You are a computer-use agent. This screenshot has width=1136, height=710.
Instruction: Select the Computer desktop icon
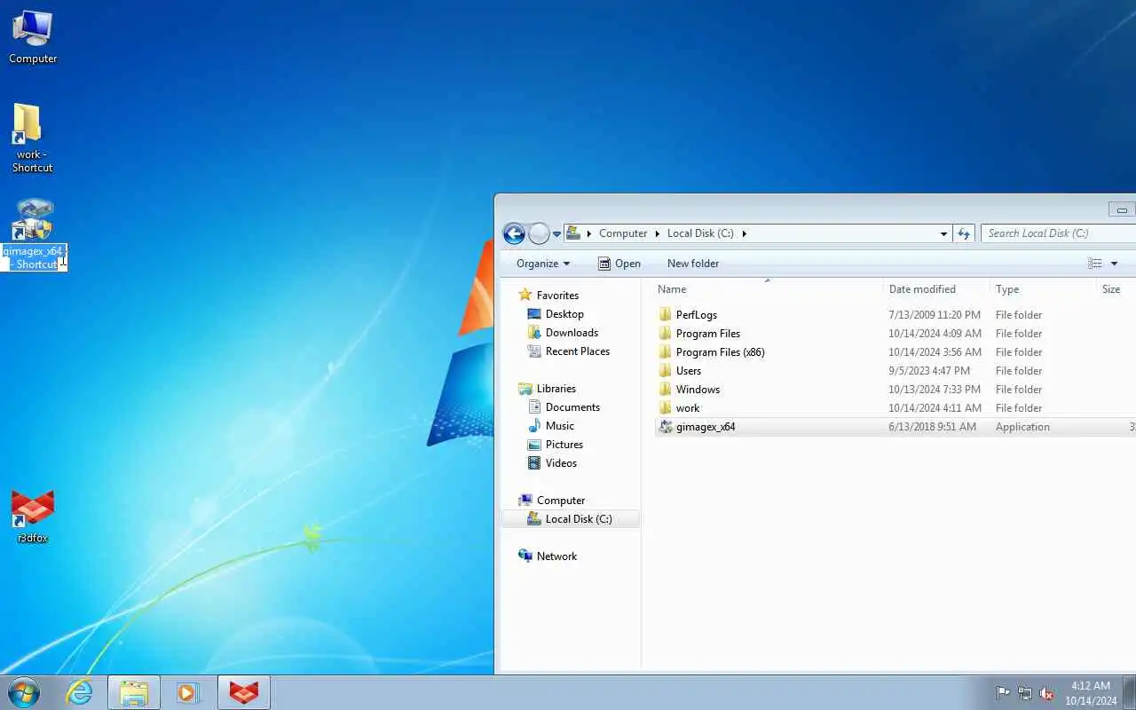point(33,37)
